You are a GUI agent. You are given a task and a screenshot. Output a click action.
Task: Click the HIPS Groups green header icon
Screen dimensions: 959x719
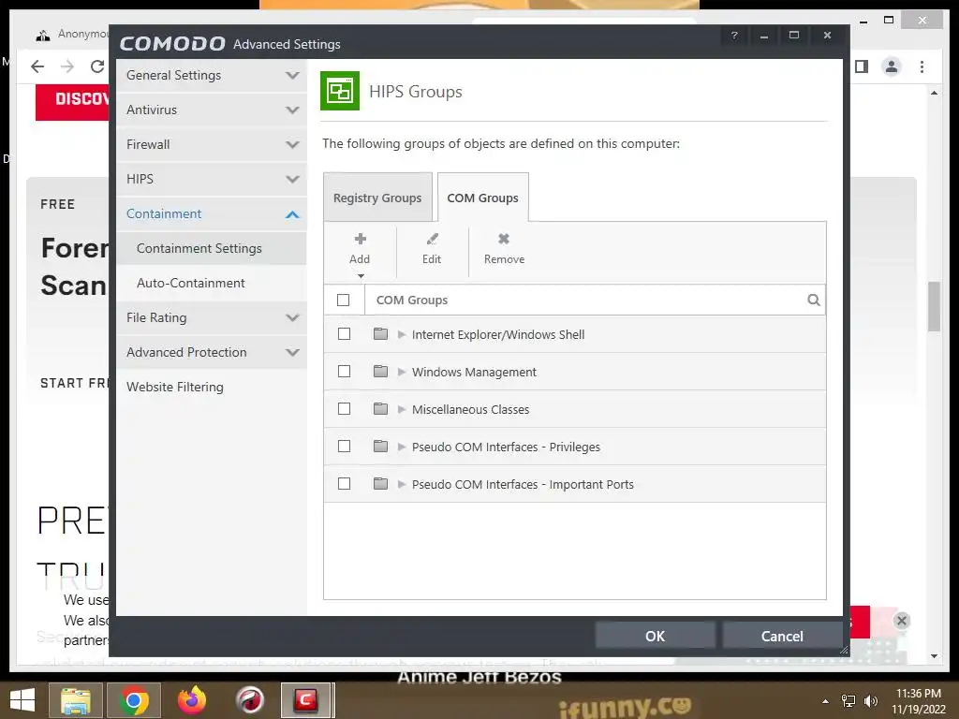pyautogui.click(x=339, y=91)
